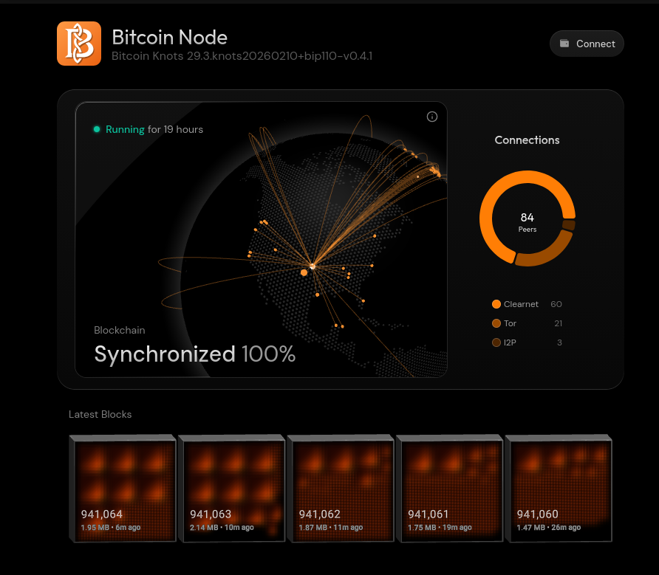Click the block 941,061 tile

click(x=449, y=488)
